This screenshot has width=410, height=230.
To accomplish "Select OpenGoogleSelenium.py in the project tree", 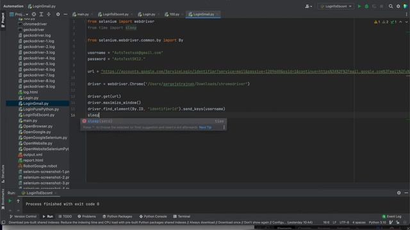I will (45, 138).
